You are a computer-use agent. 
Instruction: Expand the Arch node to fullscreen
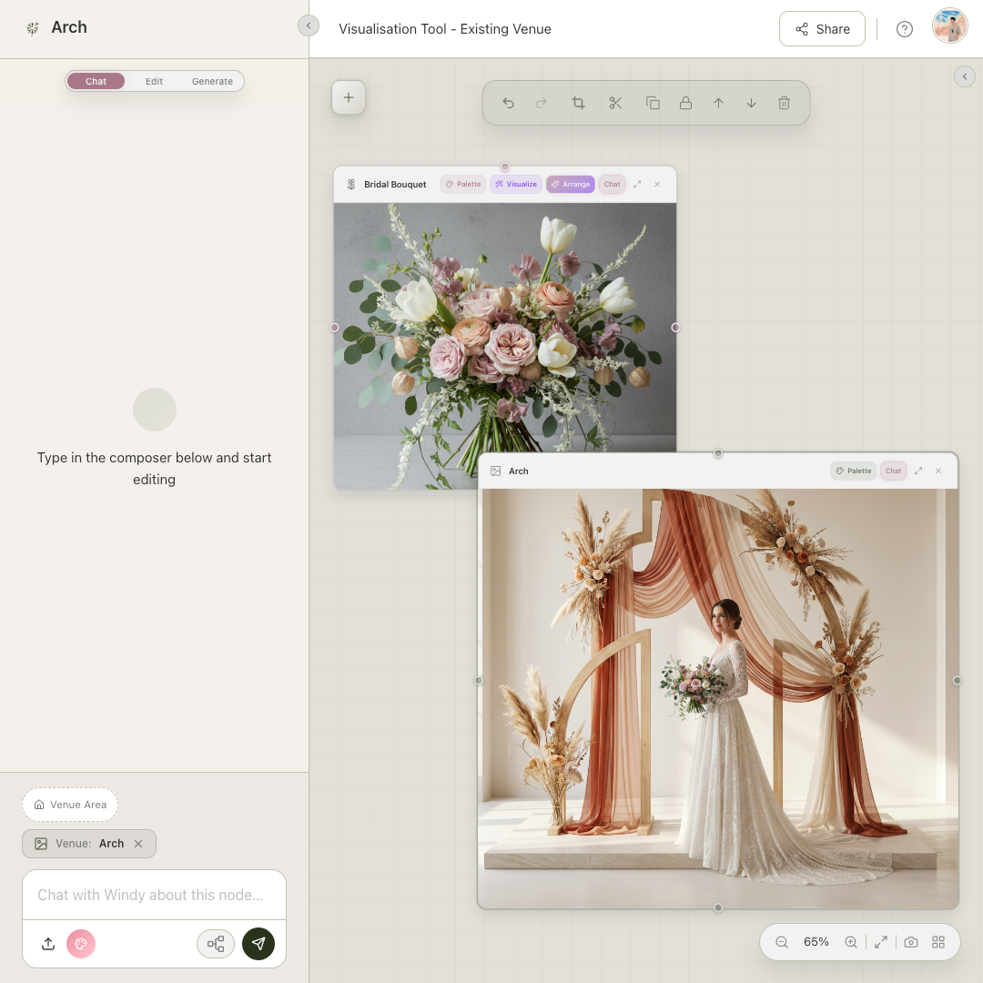pos(918,471)
